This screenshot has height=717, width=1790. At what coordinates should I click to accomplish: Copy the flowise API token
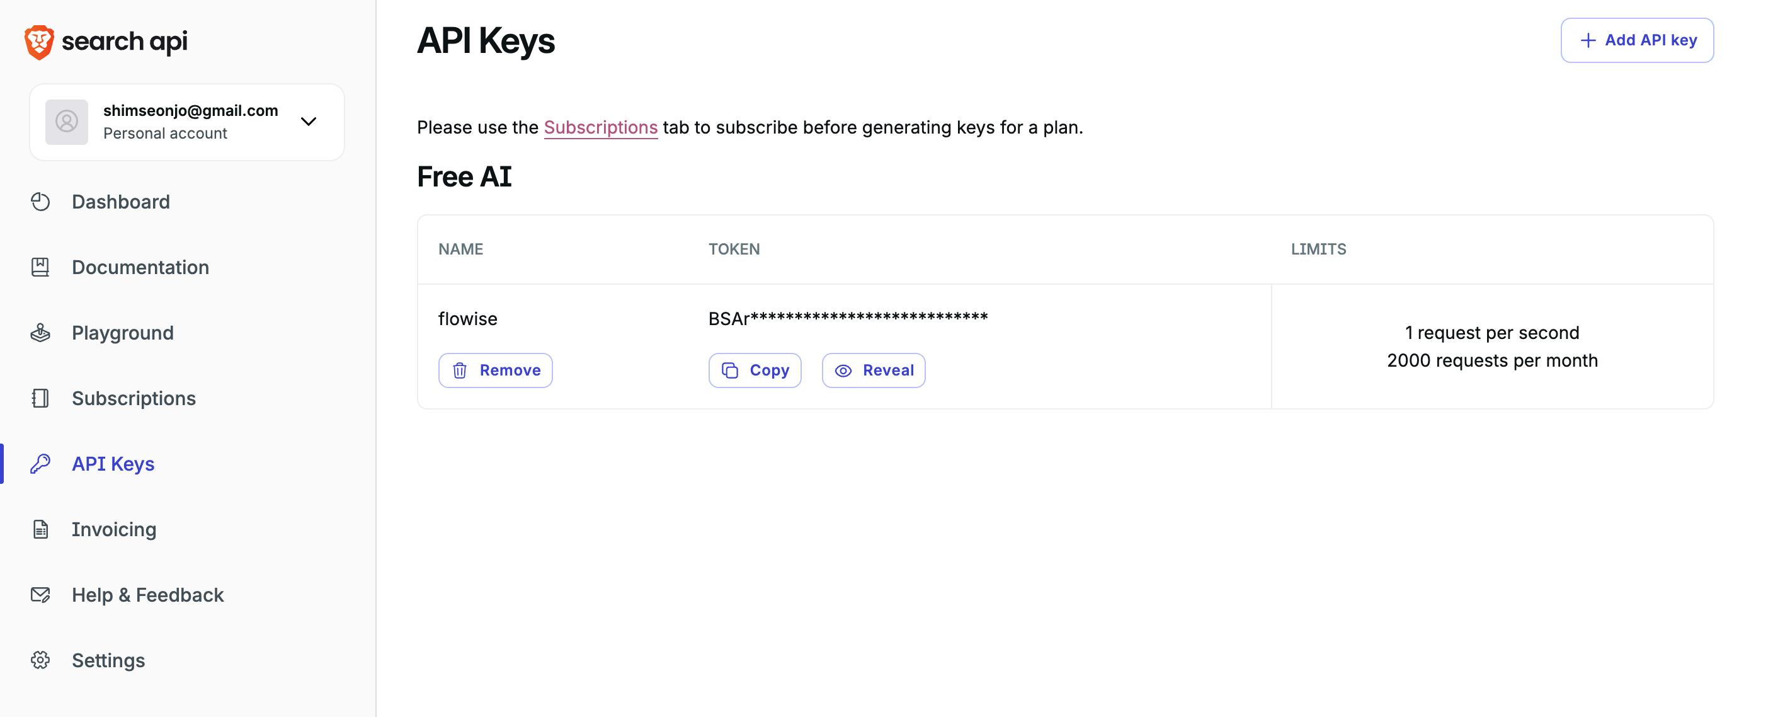point(755,370)
